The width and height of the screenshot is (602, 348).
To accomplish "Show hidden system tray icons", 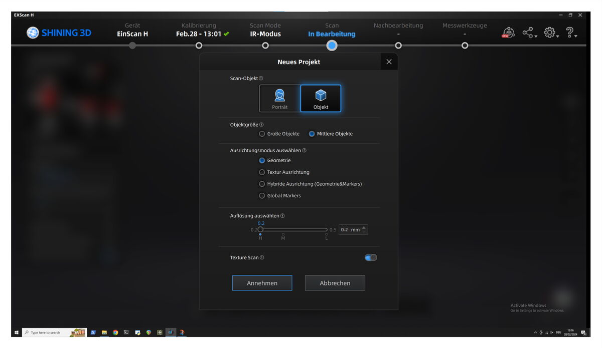I will point(535,332).
